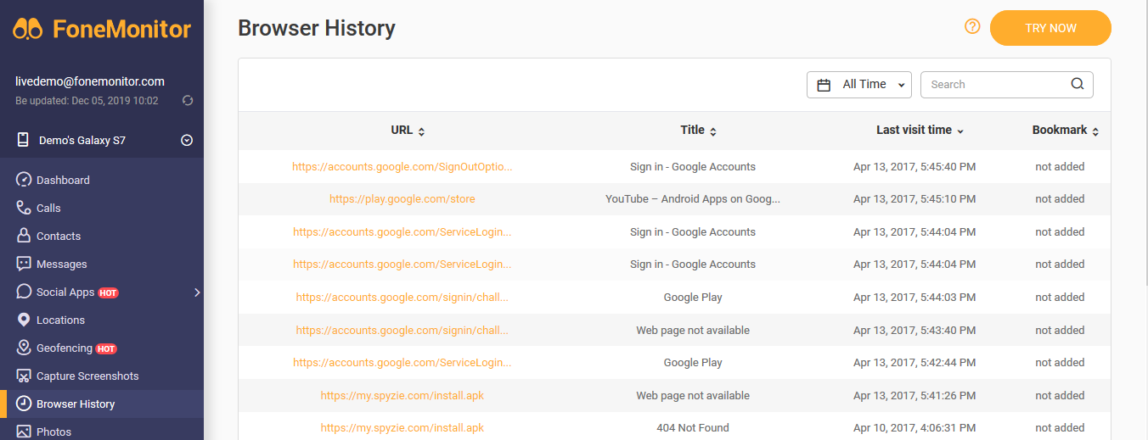Click the phone device icon next to Demo's Galaxy S7
The width and height of the screenshot is (1148, 440).
point(23,140)
